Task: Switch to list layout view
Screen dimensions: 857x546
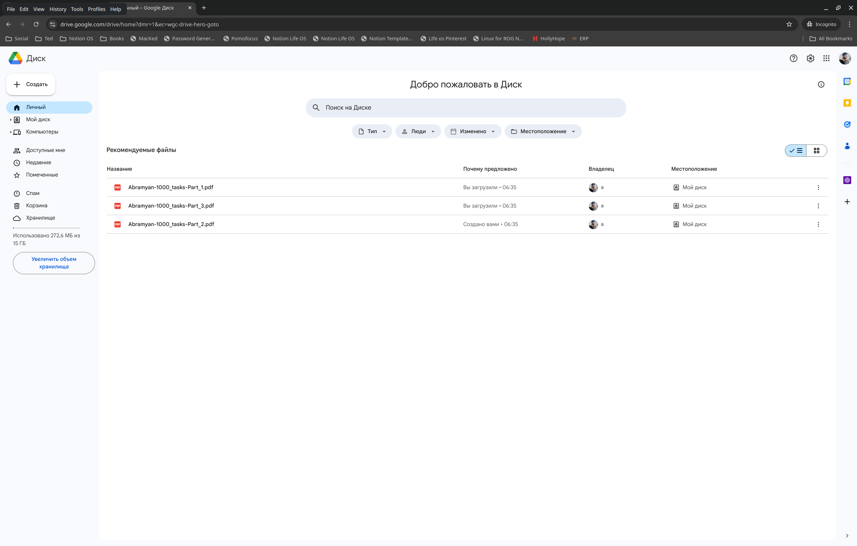Action: [x=796, y=151]
